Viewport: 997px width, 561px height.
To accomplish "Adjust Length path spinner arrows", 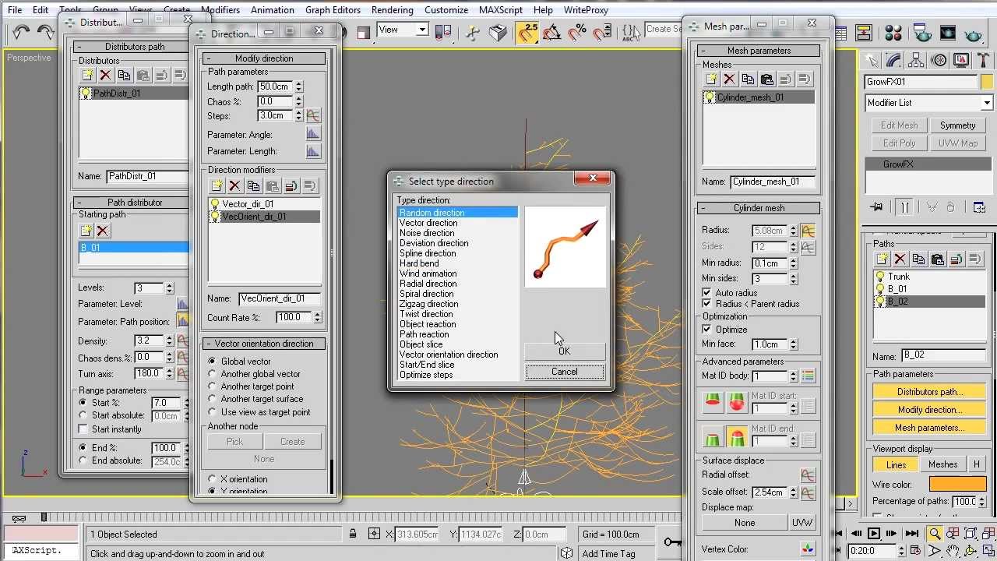I will (299, 86).
